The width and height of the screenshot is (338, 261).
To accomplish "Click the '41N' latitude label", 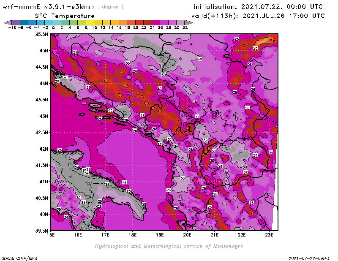I will pos(44,182).
